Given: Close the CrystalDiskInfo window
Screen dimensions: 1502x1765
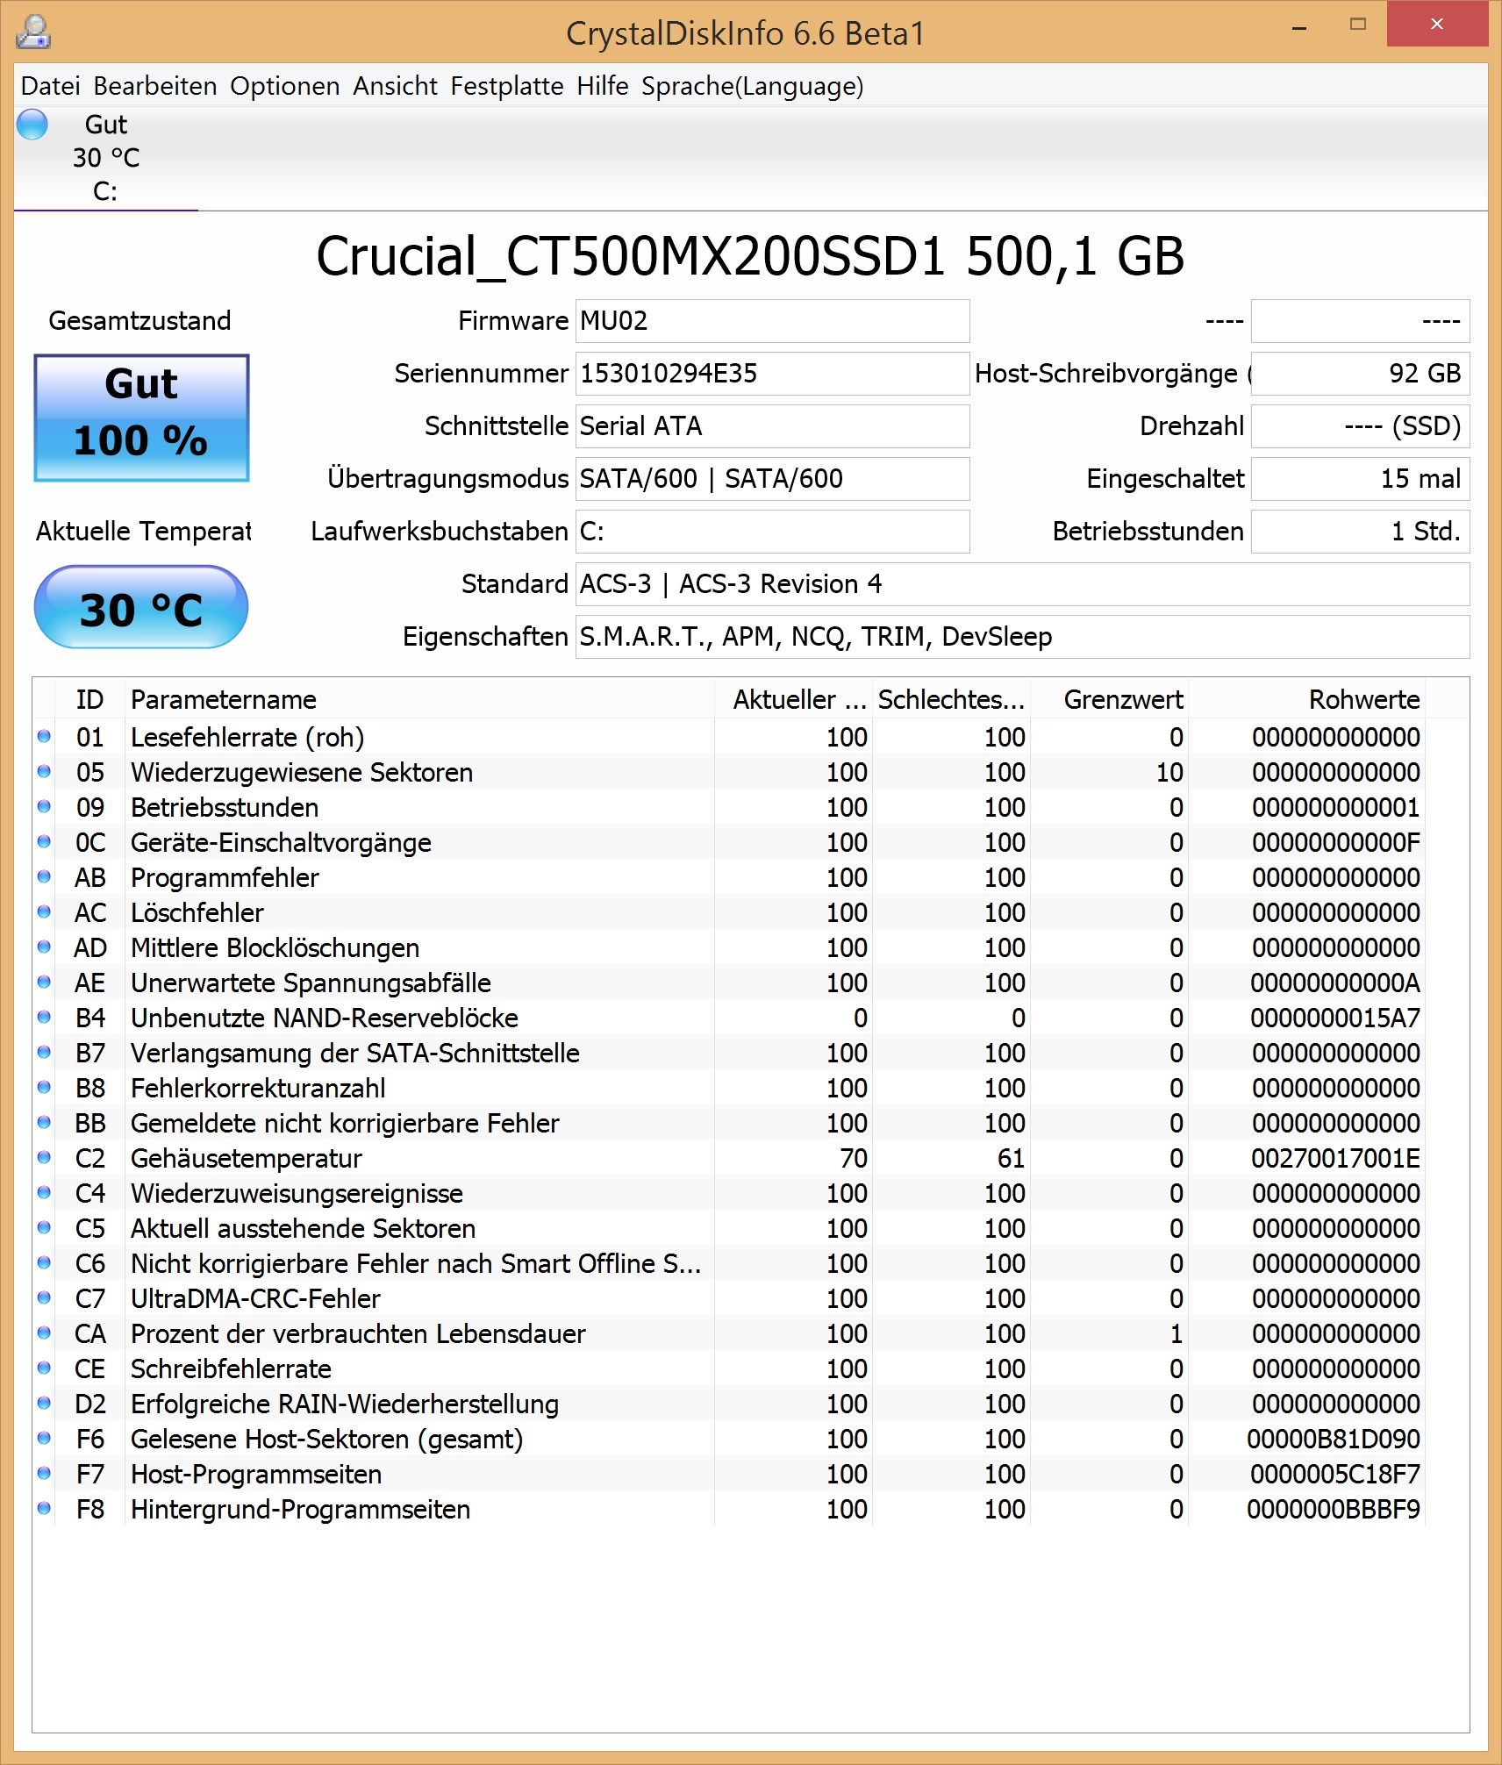Looking at the screenshot, I should (1437, 25).
